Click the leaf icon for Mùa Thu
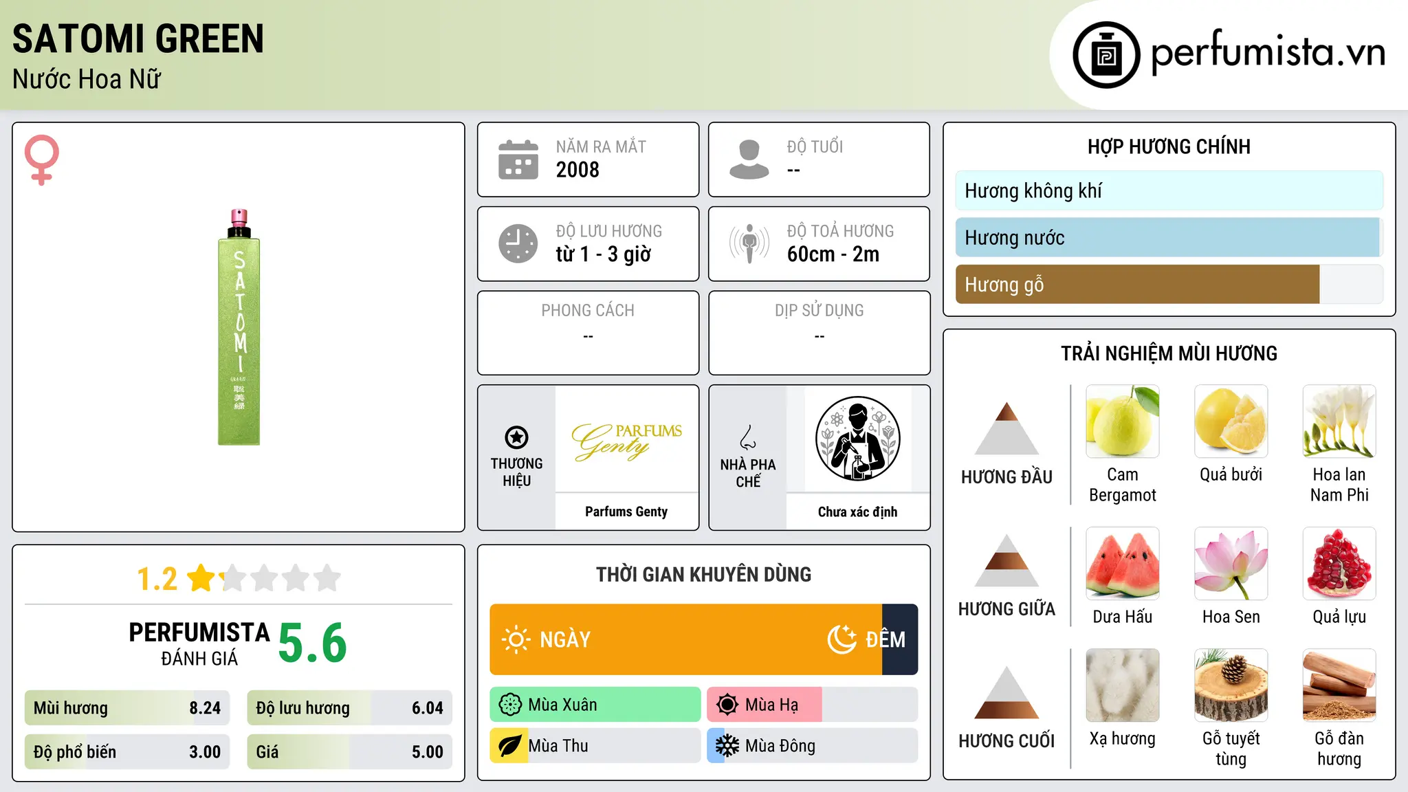The height and width of the screenshot is (792, 1408). [x=509, y=746]
